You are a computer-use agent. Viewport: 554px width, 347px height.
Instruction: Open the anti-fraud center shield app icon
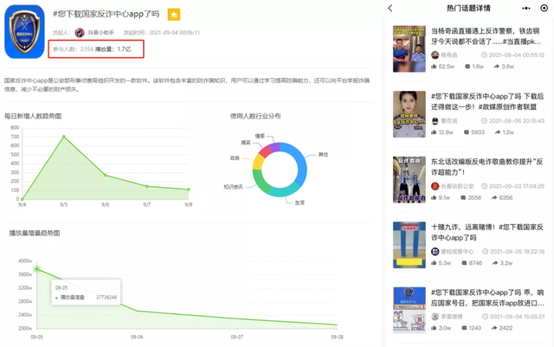pyautogui.click(x=24, y=32)
